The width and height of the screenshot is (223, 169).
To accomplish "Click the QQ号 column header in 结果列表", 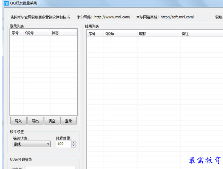I will click(x=121, y=33).
